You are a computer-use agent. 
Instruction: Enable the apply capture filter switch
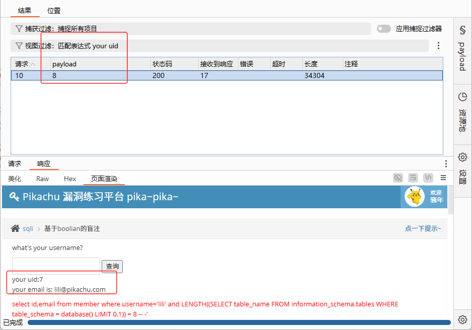click(x=384, y=29)
